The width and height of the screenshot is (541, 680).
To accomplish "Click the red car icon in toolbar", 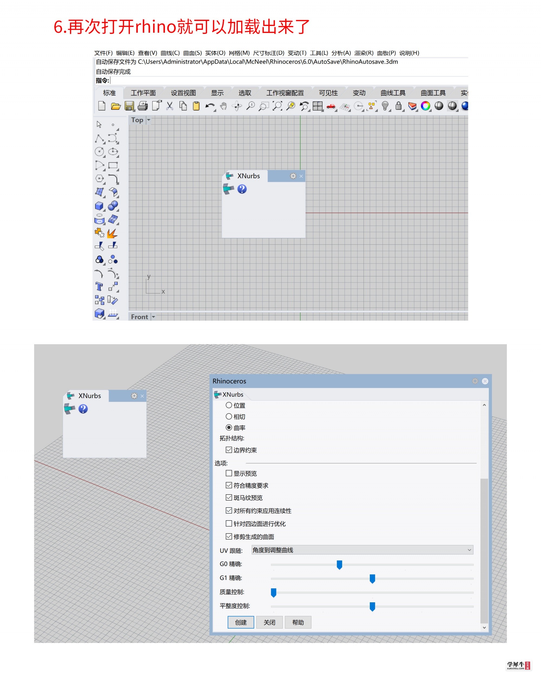I will click(331, 106).
